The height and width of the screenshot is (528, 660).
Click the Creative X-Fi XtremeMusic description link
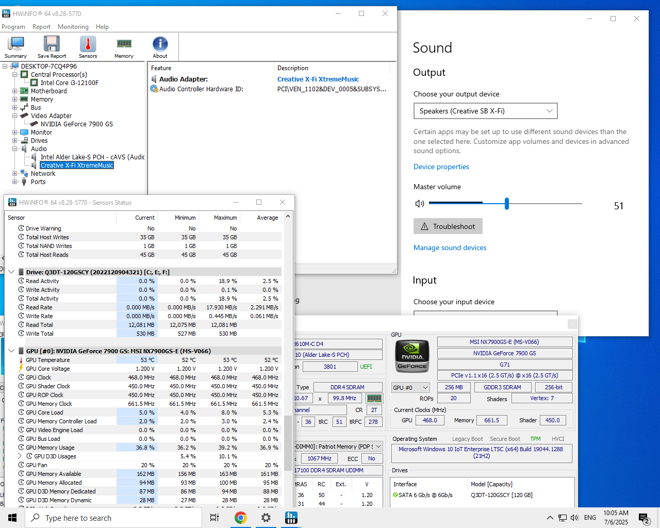[318, 79]
